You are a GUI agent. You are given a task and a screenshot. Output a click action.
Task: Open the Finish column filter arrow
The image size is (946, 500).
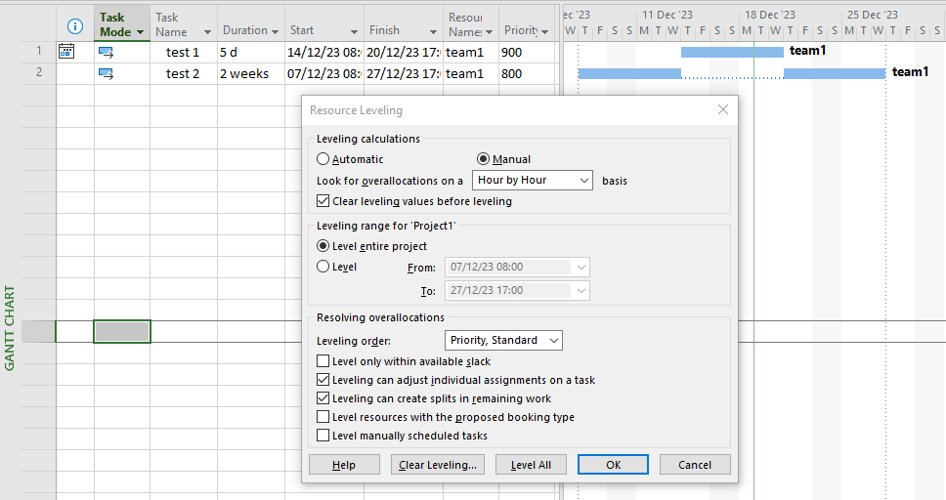[433, 32]
